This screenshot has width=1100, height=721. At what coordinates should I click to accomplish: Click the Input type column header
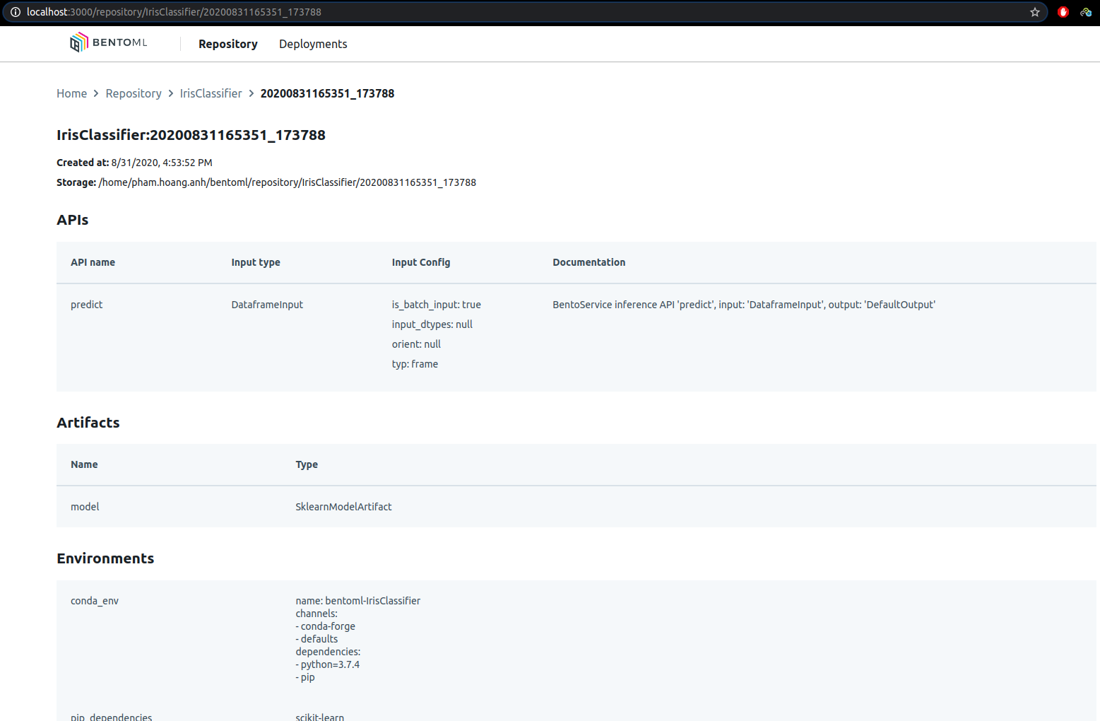coord(256,262)
